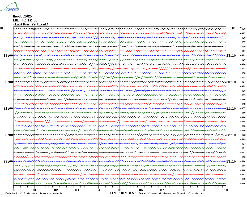Viewport: 247px width, 197px height.
Task: Click the 22:10 time label
Action: click(x=231, y=135)
